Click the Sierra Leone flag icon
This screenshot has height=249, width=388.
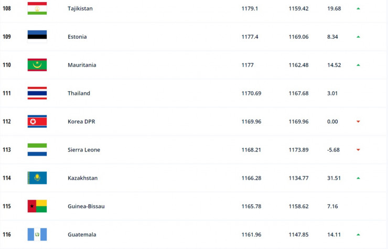[x=37, y=150]
